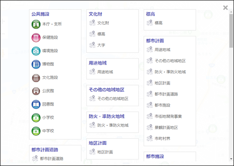
Task: Click the 防火・準防火地域 panel heading
Action: pos(107,116)
